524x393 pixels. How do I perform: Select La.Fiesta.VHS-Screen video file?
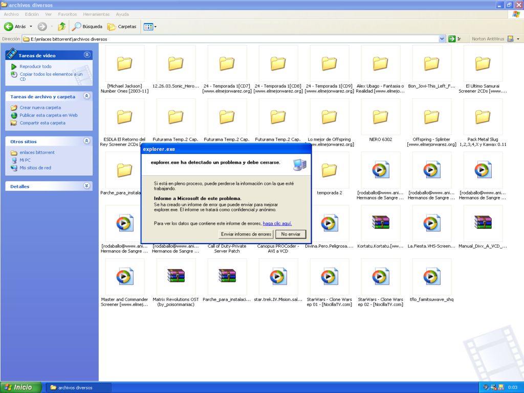(431, 227)
